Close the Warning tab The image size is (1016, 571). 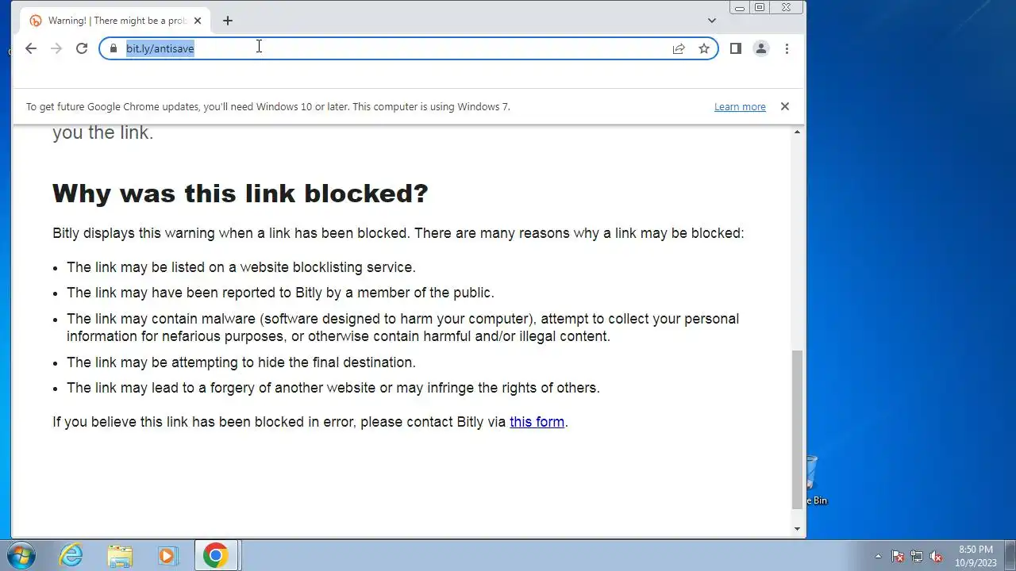[x=198, y=21]
